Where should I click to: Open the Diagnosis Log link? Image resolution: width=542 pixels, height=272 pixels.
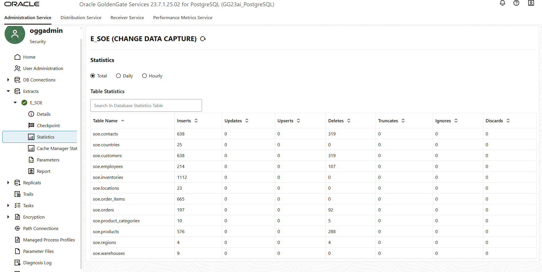click(37, 263)
